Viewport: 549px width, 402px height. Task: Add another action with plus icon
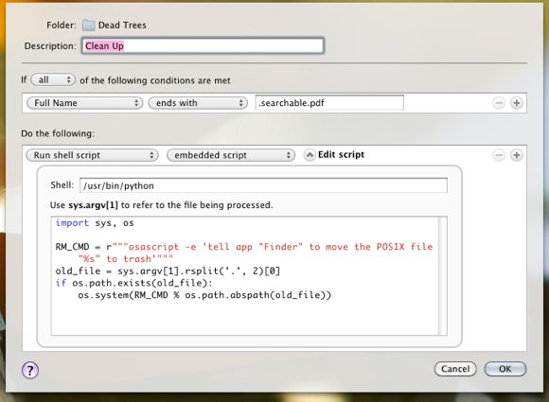(x=517, y=155)
